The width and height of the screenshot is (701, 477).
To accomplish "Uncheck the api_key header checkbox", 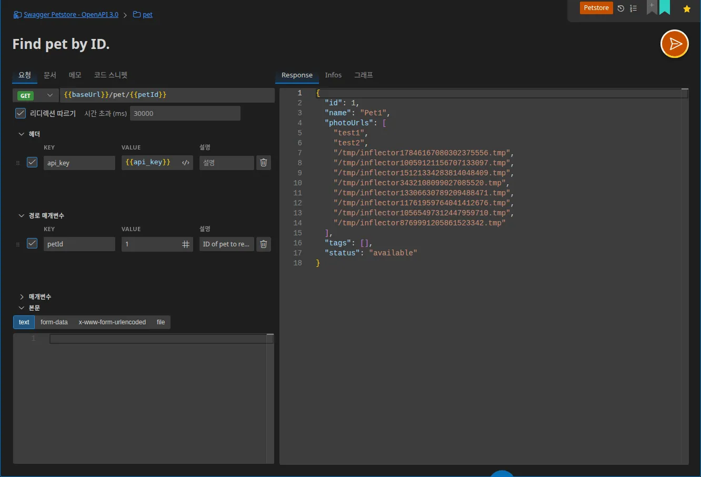I will click(32, 162).
